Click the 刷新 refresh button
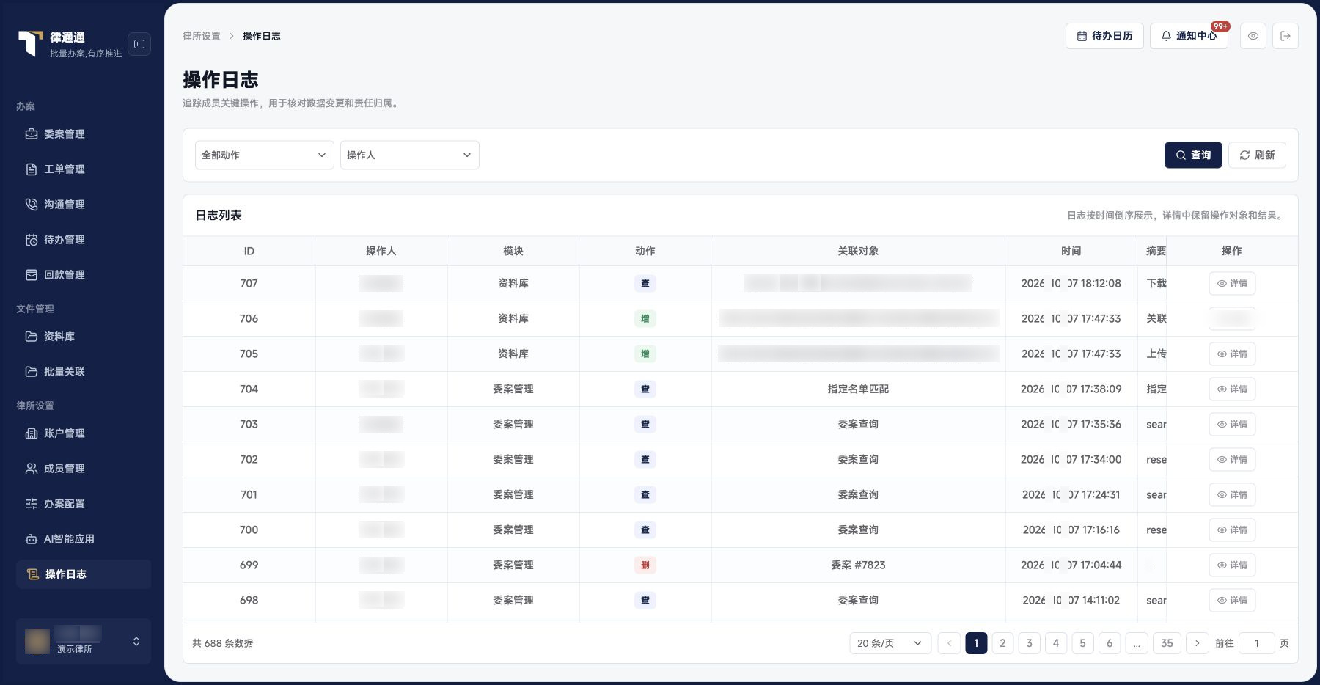 [1257, 155]
